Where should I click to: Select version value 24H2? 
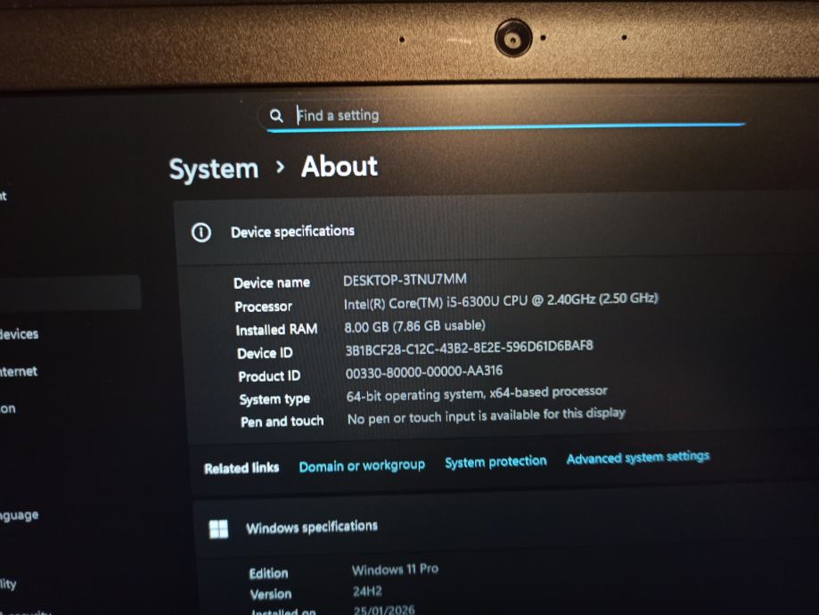367,592
